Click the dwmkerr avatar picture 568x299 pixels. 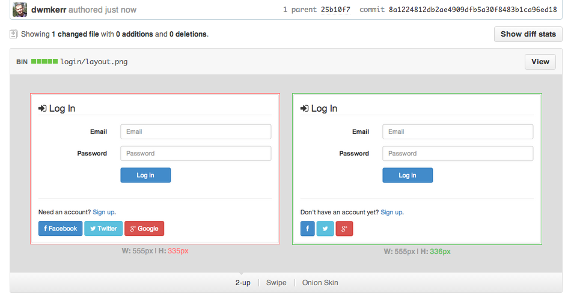point(20,10)
